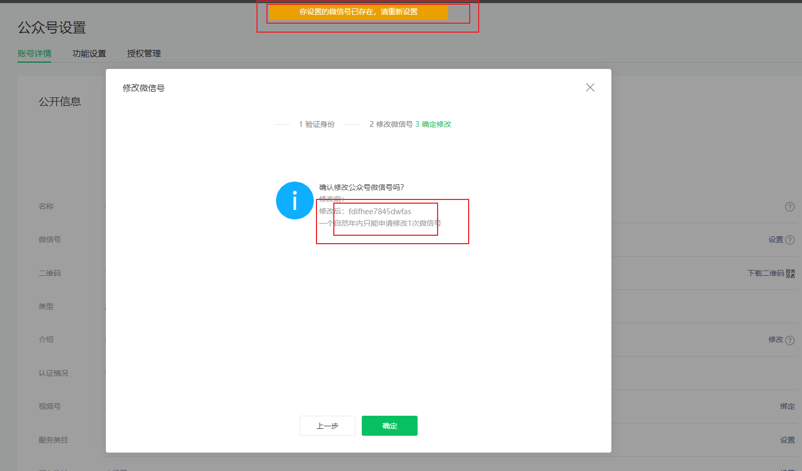Click help icon next to 介绍 修改
802x471 pixels.
[x=790, y=340]
